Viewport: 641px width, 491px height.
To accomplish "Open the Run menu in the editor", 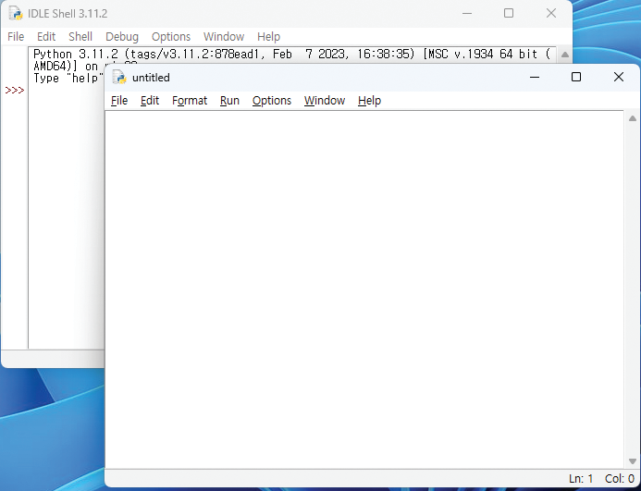I will coord(229,101).
